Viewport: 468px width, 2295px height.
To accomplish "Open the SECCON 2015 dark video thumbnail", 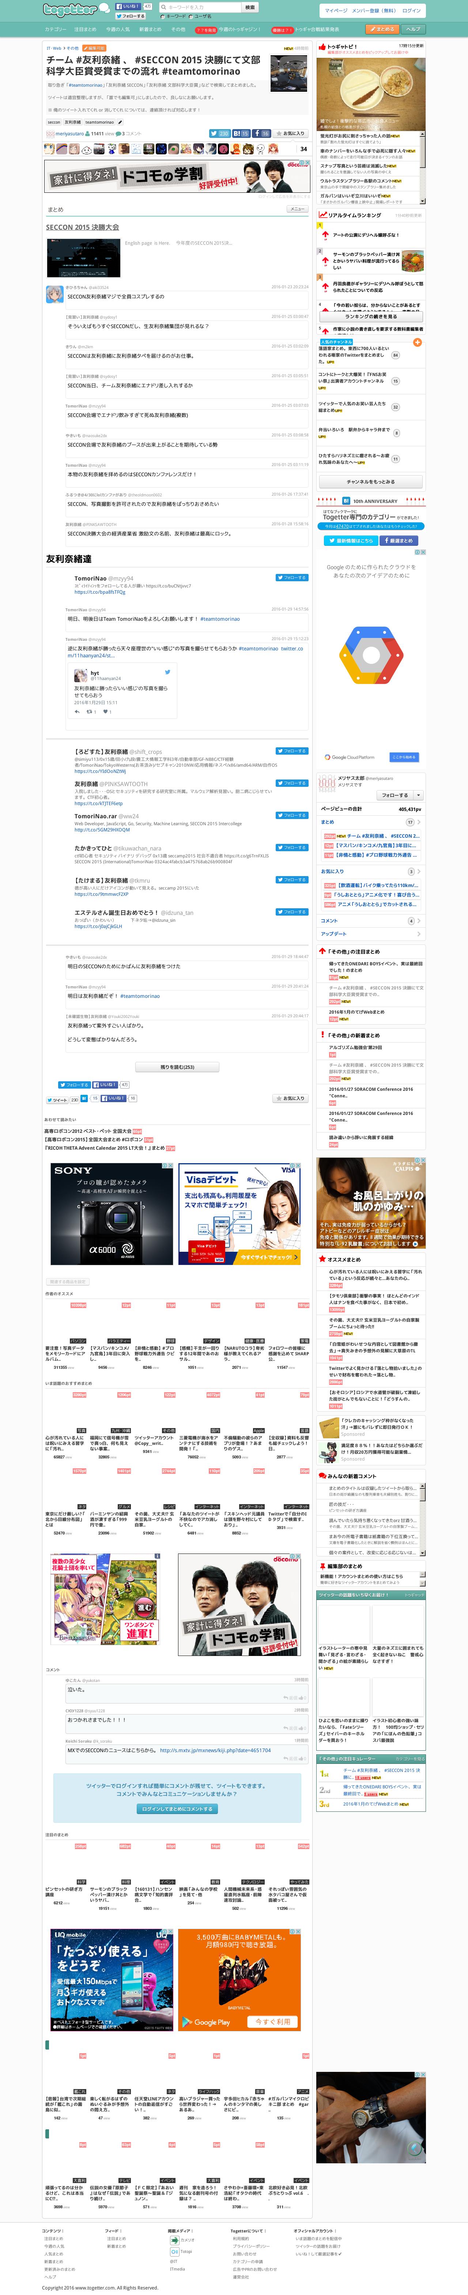I will 84,258.
